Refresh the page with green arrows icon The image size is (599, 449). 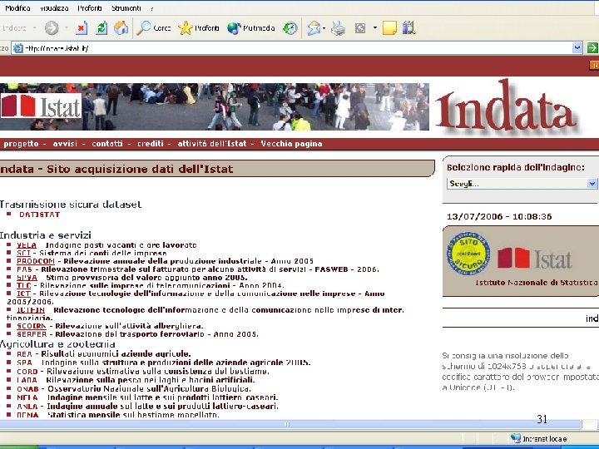tap(101, 28)
